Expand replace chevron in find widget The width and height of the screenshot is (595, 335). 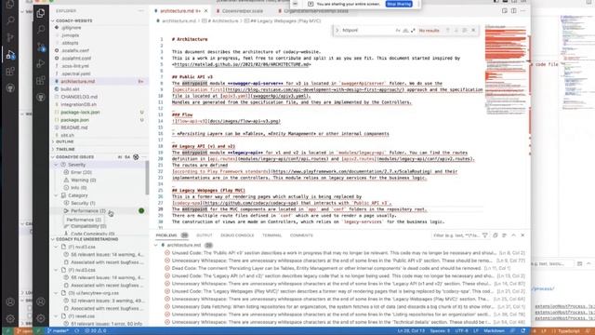click(x=337, y=30)
